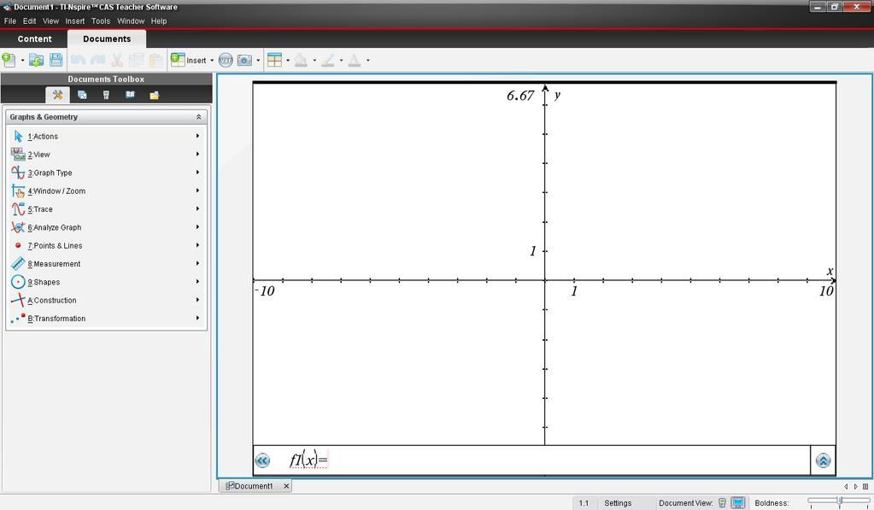Screen dimensions: 874x510
Task: Open the Page Sorter toolbox tab
Action: pos(82,95)
